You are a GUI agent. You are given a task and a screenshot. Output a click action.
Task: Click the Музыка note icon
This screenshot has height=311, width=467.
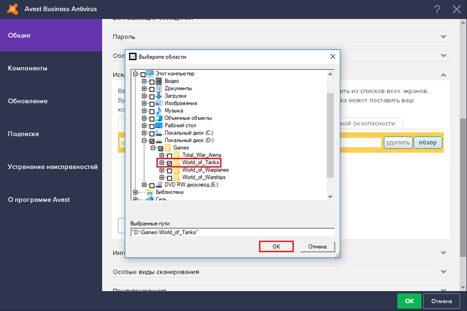tap(159, 111)
